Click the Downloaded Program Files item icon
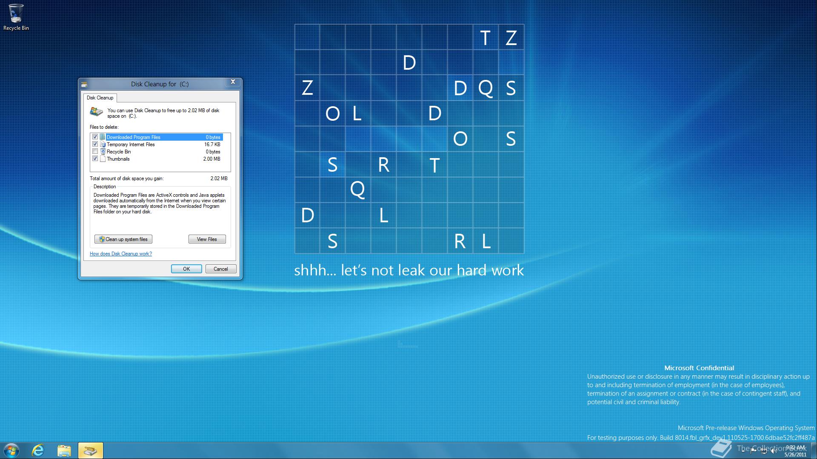Image resolution: width=817 pixels, height=459 pixels. (x=103, y=137)
